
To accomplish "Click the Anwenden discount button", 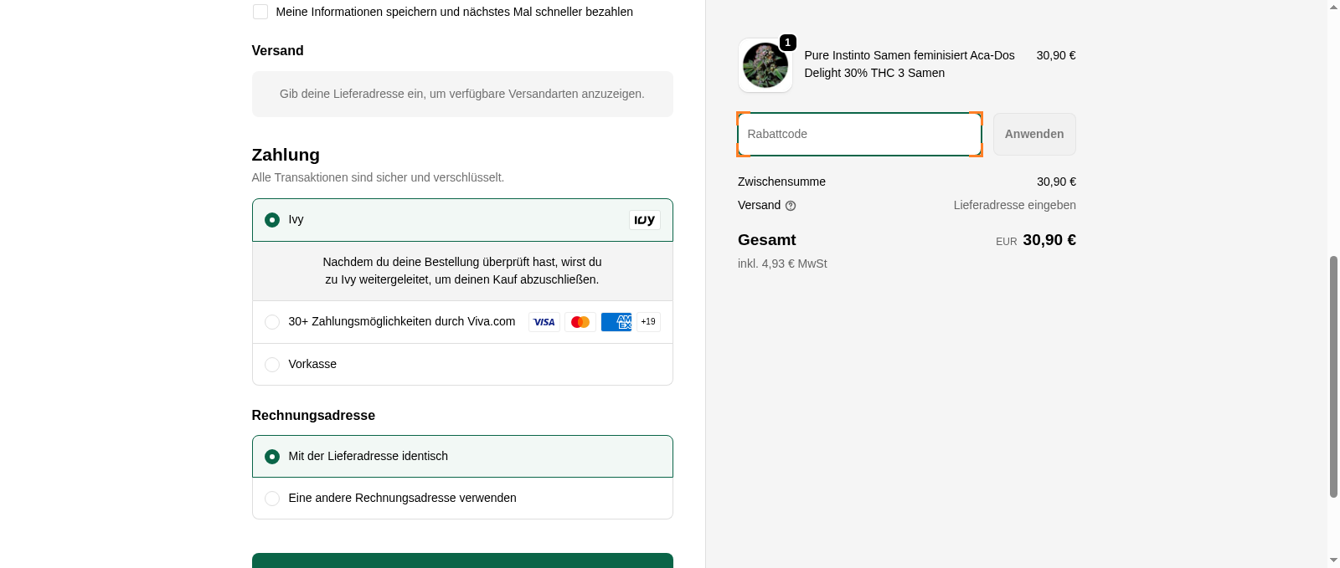I will pyautogui.click(x=1033, y=134).
